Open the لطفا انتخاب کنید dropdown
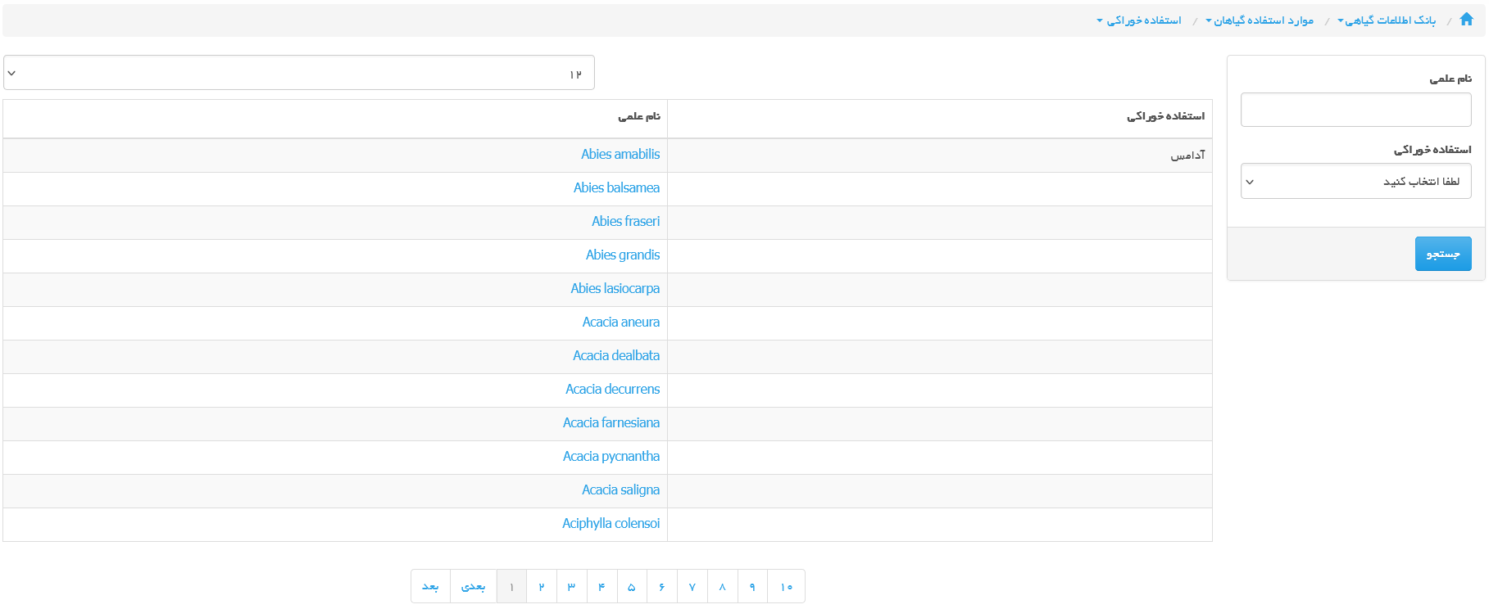1489x609 pixels. click(1355, 182)
